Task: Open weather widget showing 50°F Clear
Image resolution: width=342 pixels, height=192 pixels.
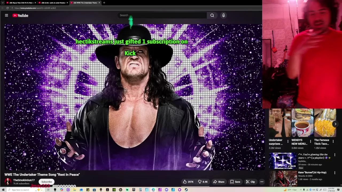Action: tap(290, 190)
